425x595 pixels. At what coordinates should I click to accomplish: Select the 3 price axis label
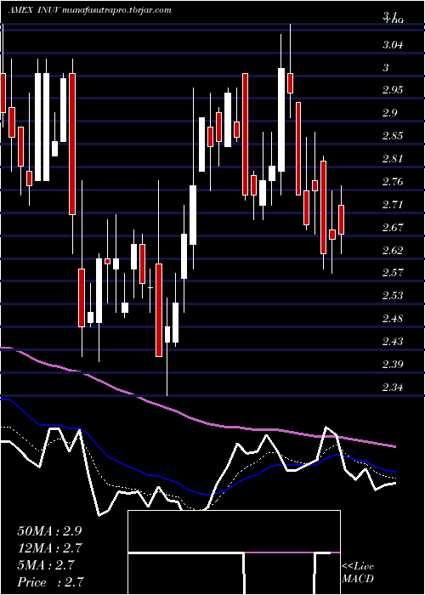point(386,68)
